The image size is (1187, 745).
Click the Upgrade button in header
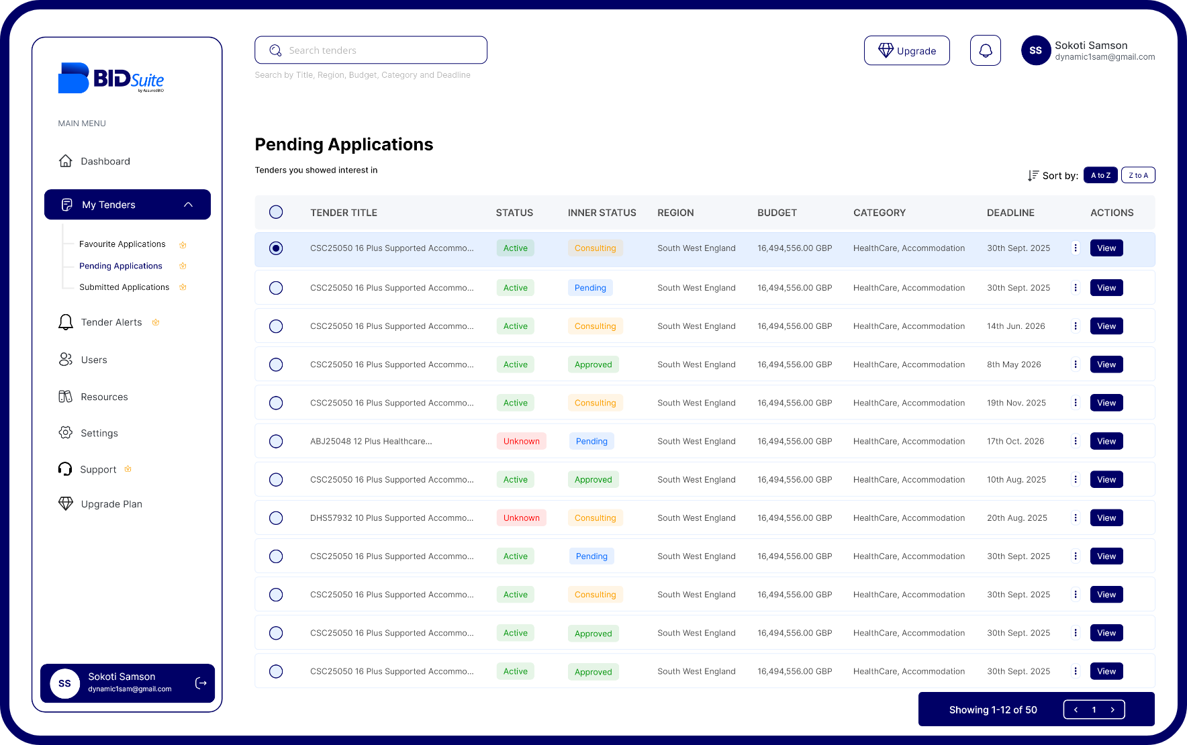coord(906,51)
